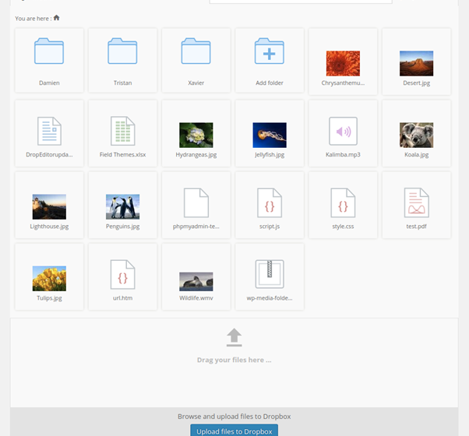469x436 pixels.
Task: Click the DropEditorupda... file name
Action: tap(49, 155)
